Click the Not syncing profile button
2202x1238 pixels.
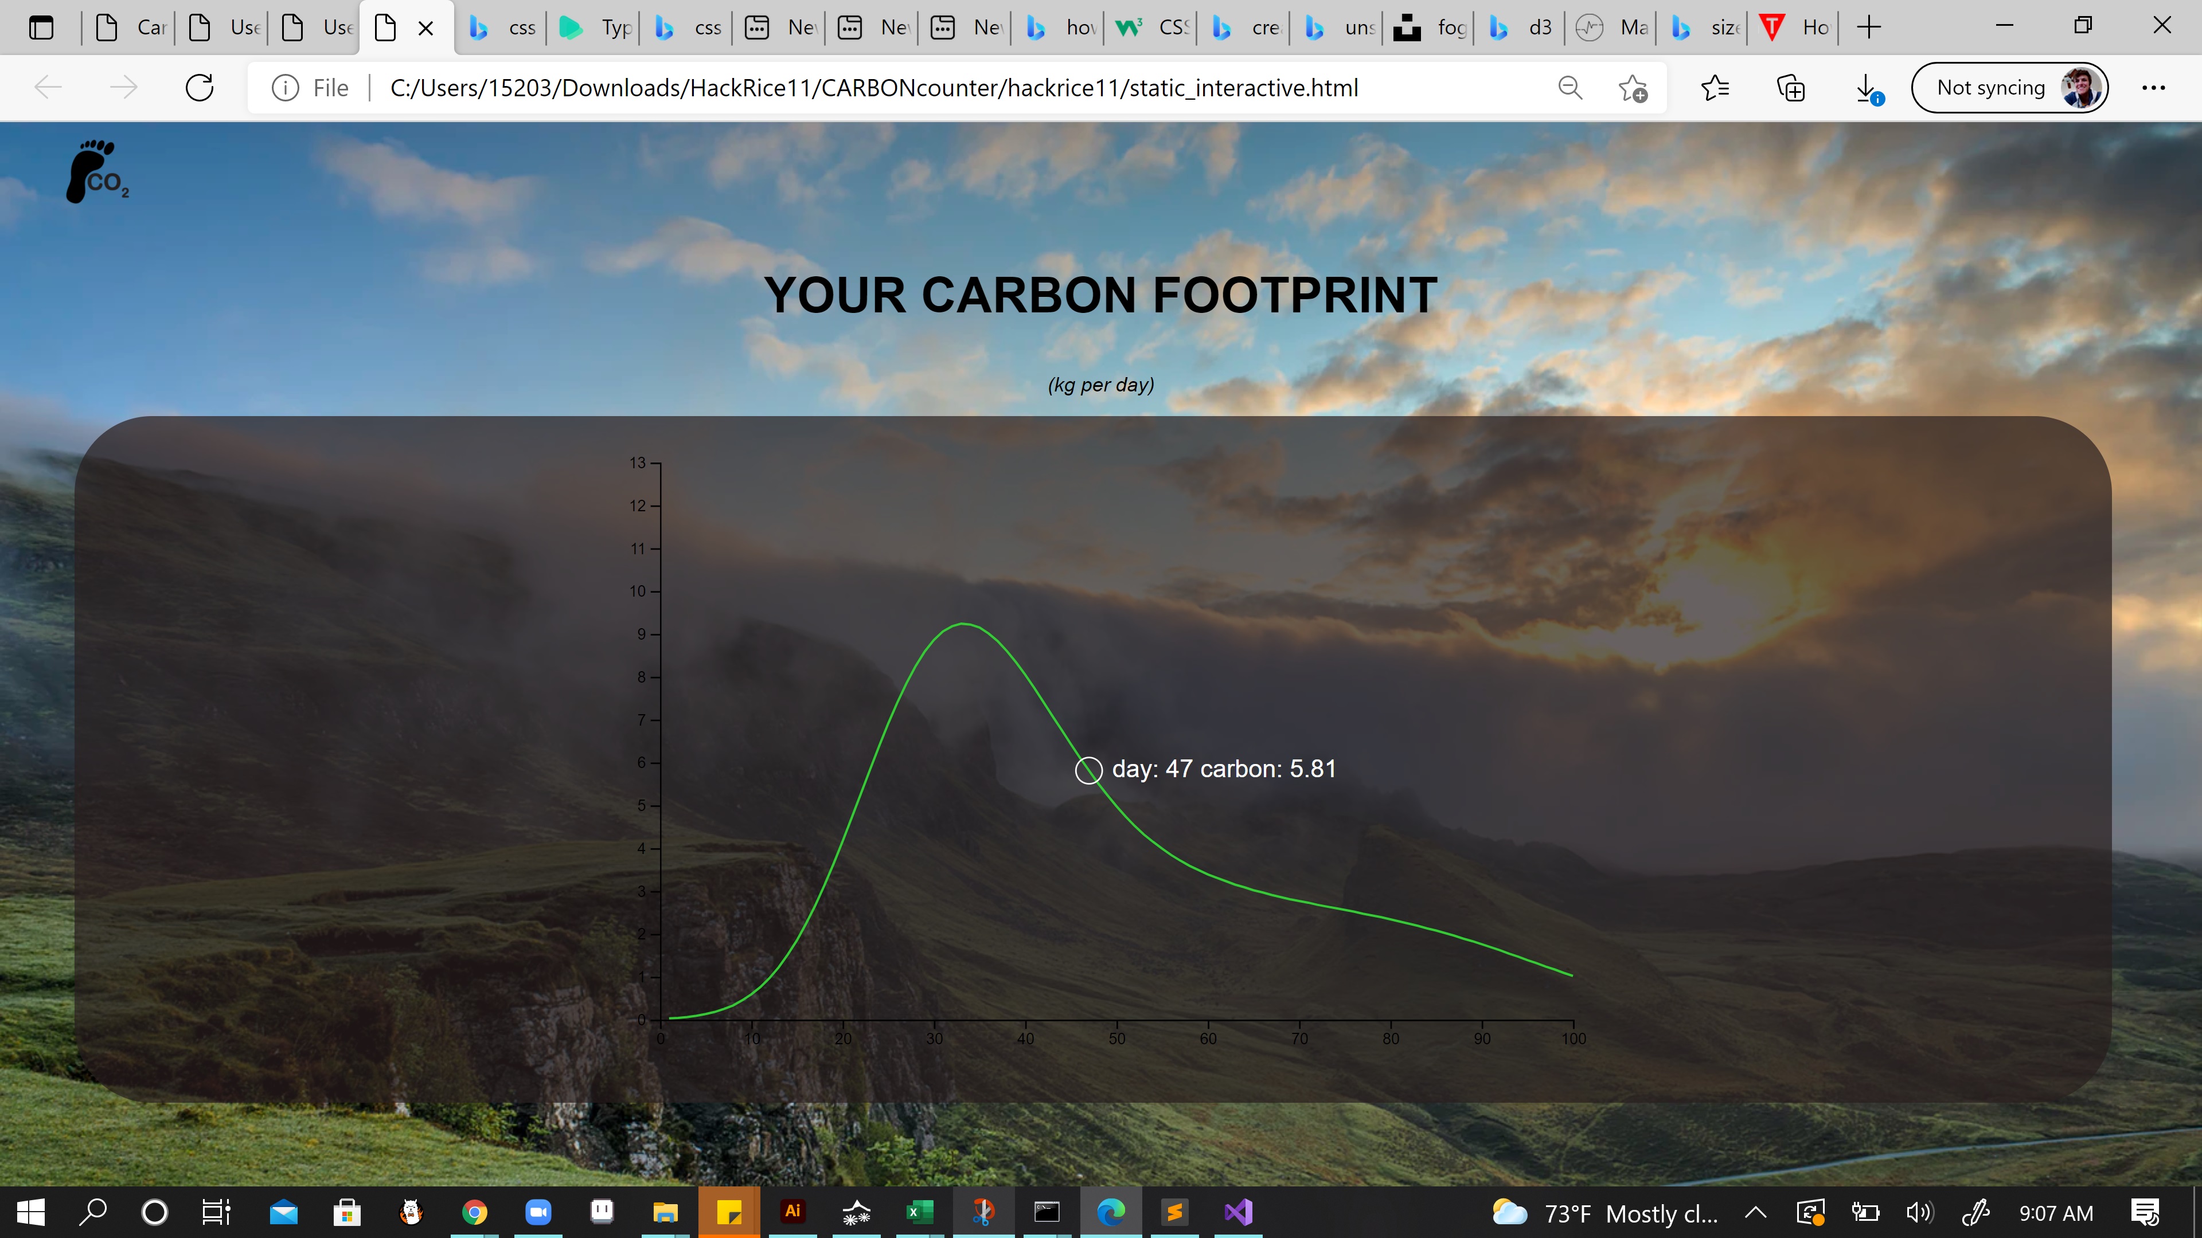[x=2010, y=88]
